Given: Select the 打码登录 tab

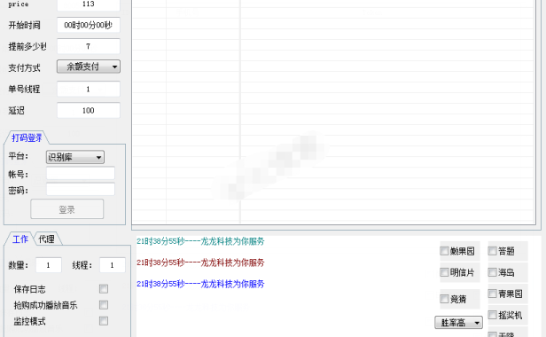Looking at the screenshot, I should pos(27,137).
